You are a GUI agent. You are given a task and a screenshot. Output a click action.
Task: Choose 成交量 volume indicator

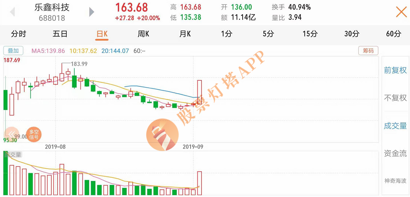click(395, 126)
